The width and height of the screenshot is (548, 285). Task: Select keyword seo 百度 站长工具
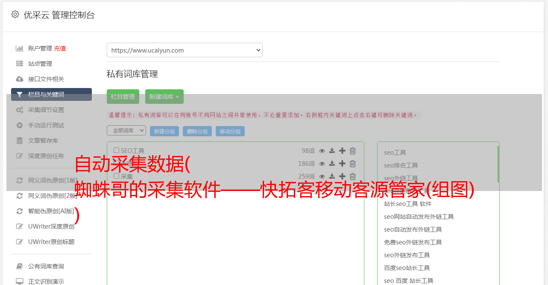pos(408,281)
